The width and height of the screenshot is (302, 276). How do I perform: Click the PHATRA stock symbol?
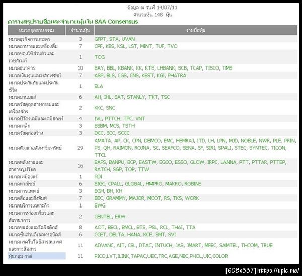click(177, 76)
